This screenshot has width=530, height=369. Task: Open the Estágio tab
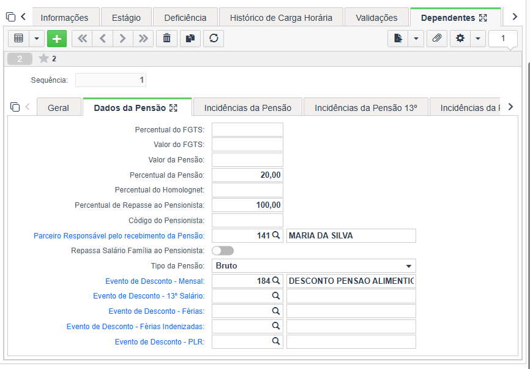[x=126, y=18]
